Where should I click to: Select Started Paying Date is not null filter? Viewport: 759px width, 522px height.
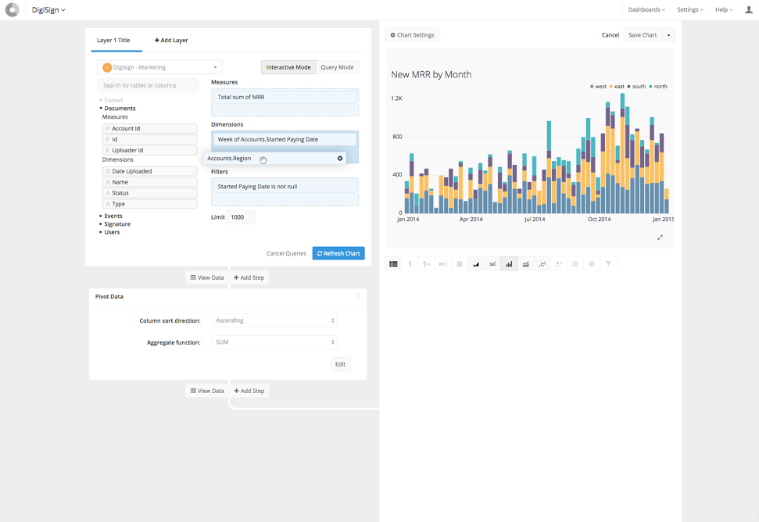[285, 186]
